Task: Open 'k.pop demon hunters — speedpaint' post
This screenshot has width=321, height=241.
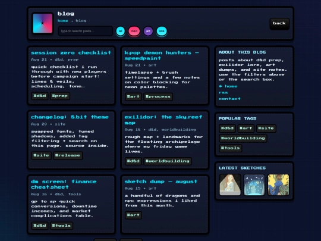Action: (x=162, y=55)
